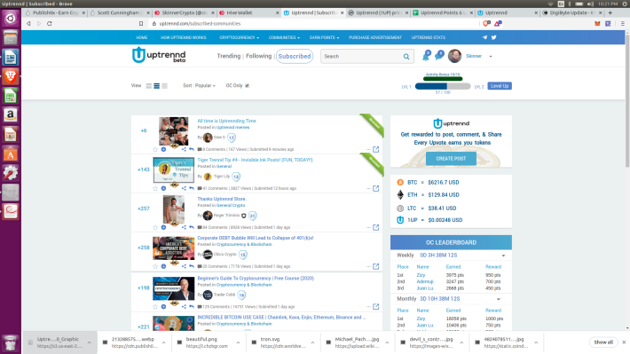
Task: Go back with the browser back arrow
Action: pos(28,24)
